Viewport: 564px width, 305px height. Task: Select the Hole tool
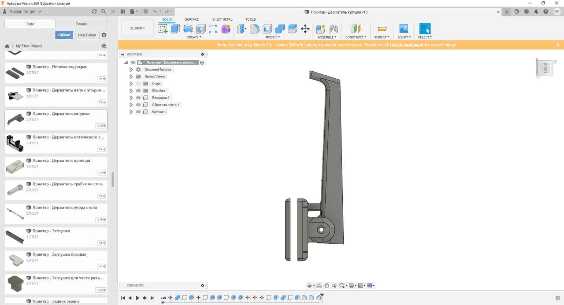coord(201,29)
